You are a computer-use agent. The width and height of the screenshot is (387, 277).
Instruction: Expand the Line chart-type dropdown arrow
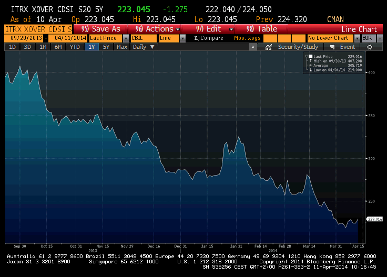coord(182,38)
